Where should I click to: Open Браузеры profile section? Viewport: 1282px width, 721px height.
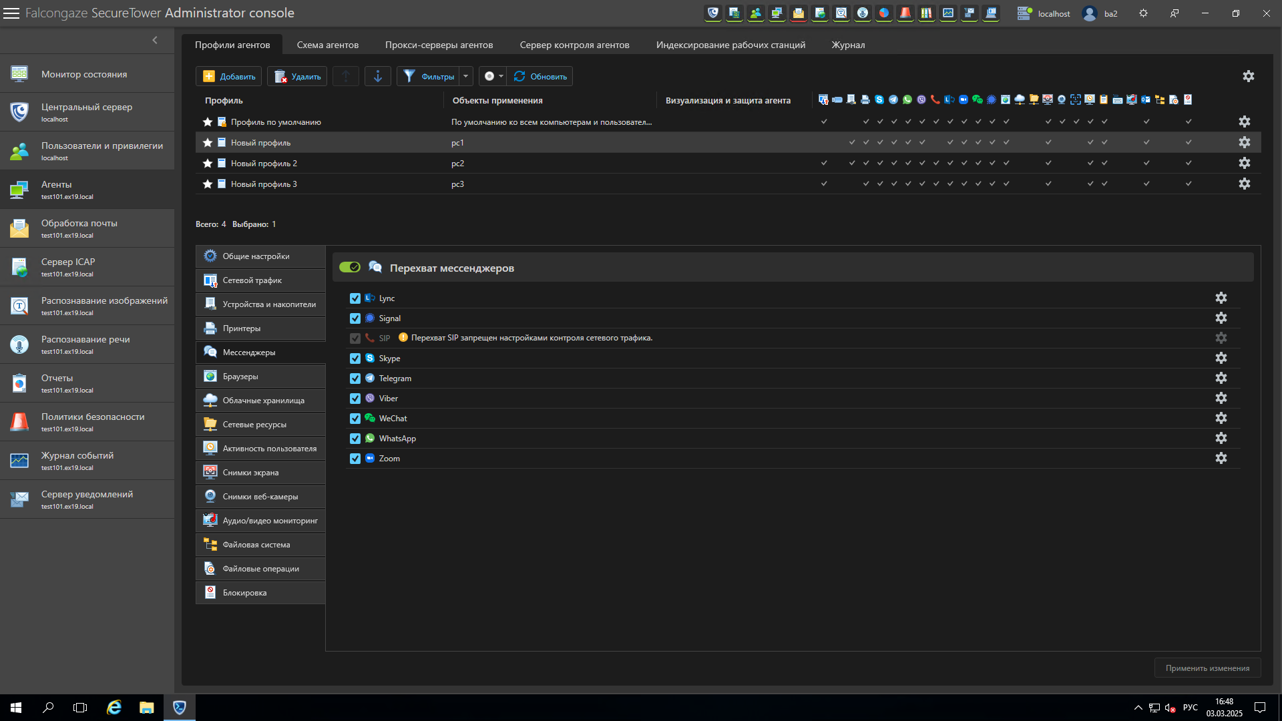pyautogui.click(x=260, y=377)
